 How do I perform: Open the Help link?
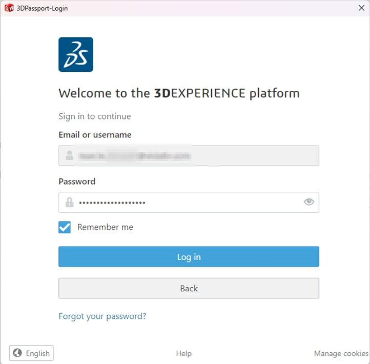[x=184, y=353]
